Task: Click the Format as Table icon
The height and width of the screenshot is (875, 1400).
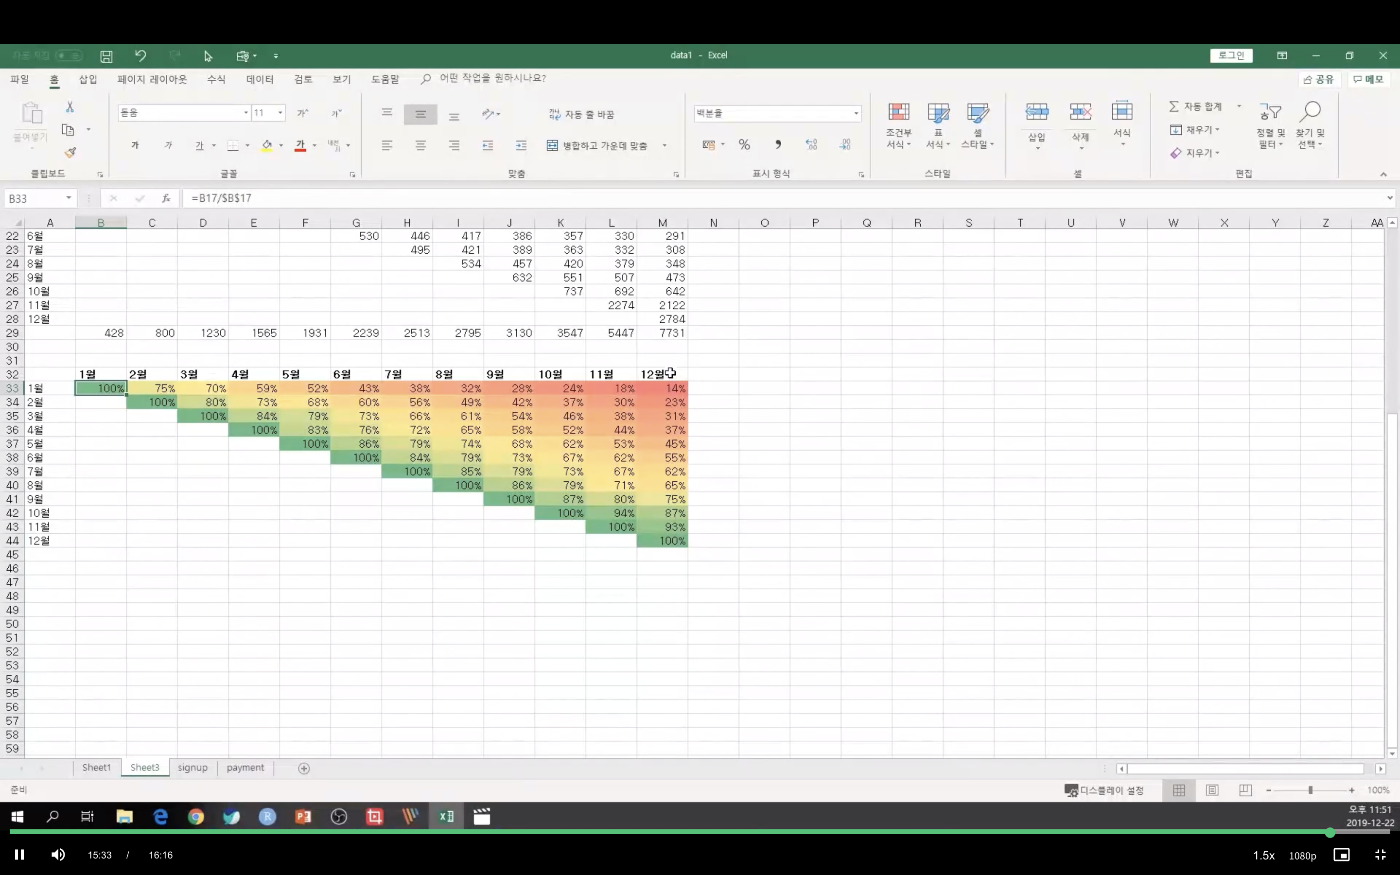Action: (938, 112)
